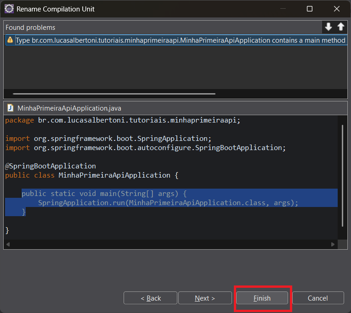Click Finish to complete the rename
Screen dimensions: 351x313
[x=262, y=298]
